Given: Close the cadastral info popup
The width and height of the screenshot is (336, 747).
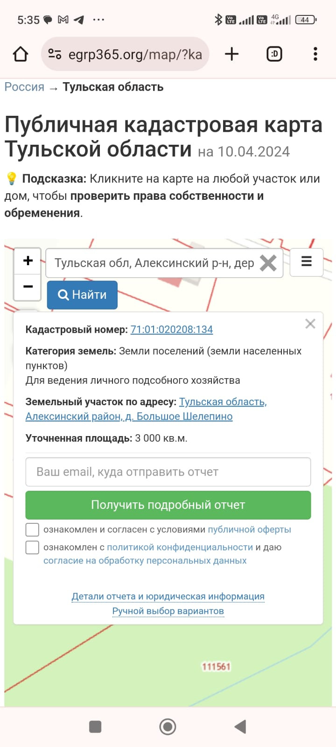Looking at the screenshot, I should (310, 324).
